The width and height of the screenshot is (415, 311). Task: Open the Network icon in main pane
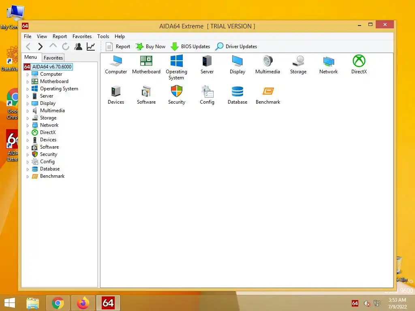coord(328,64)
